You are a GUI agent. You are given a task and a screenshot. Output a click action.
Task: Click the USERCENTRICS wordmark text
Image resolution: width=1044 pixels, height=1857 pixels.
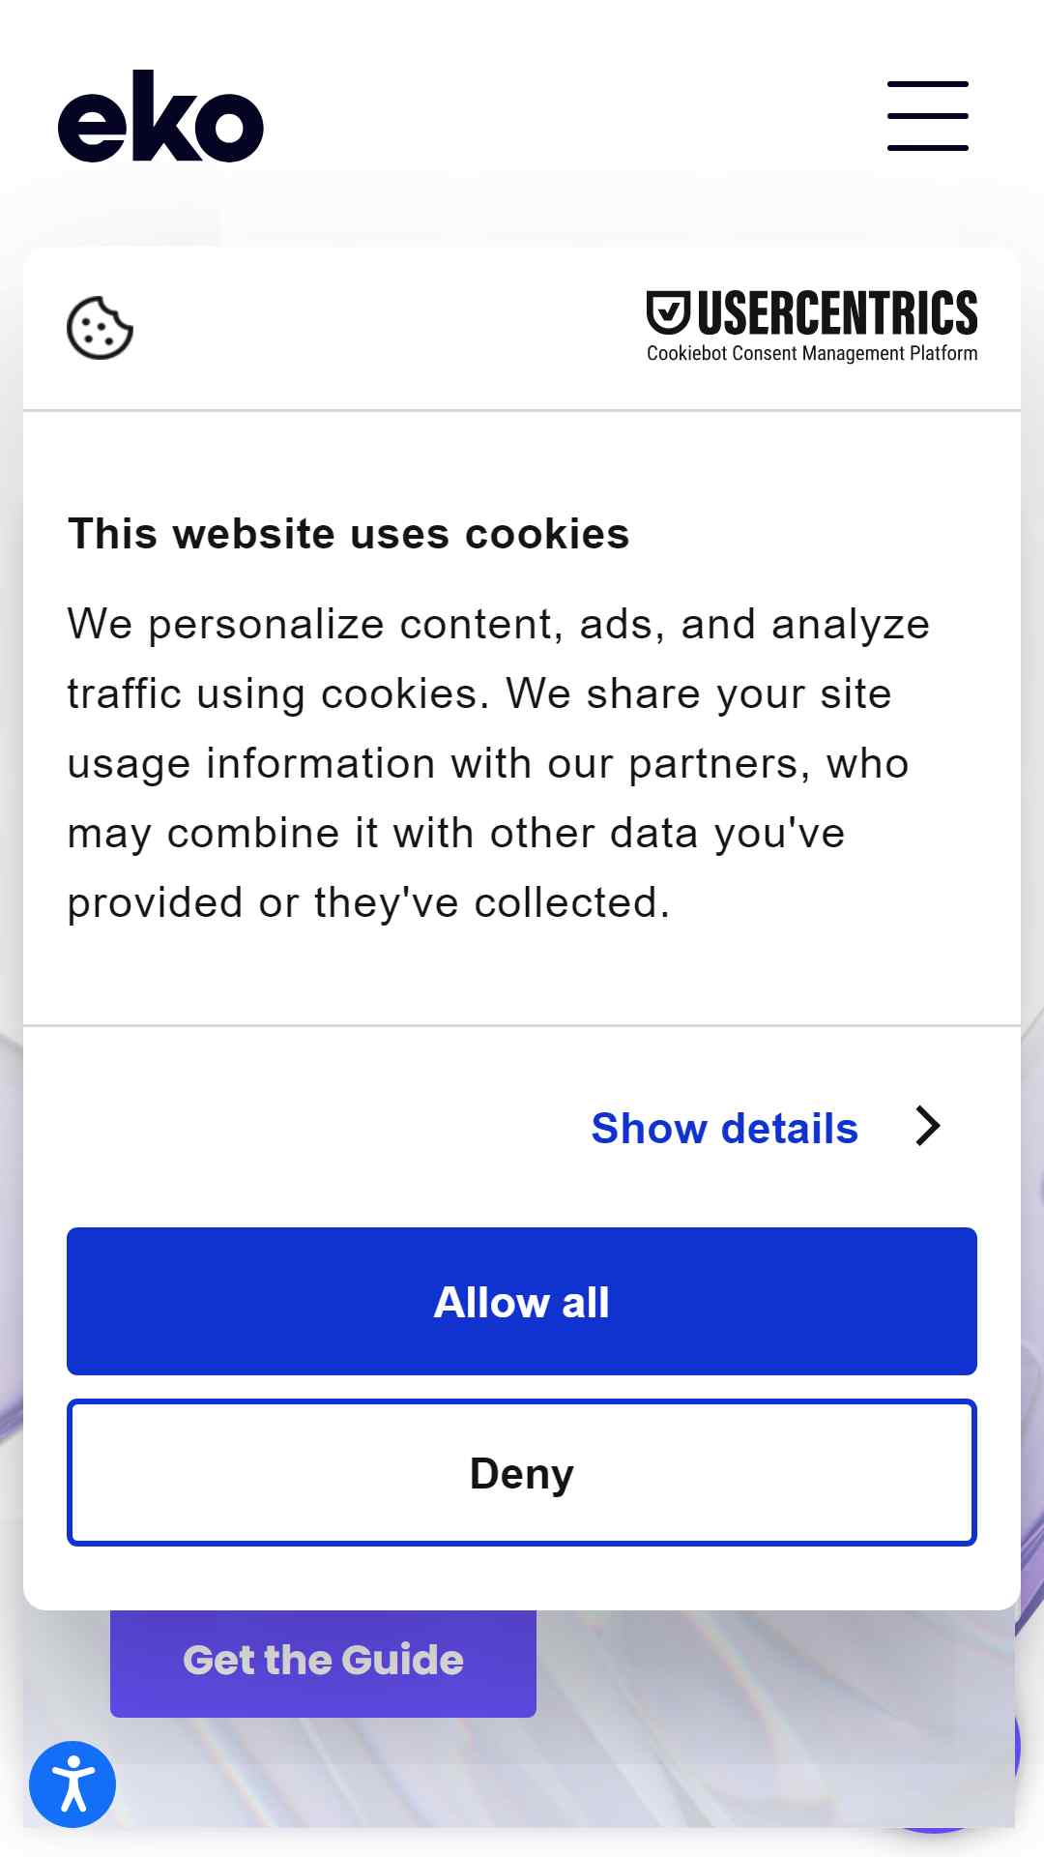coord(837,312)
